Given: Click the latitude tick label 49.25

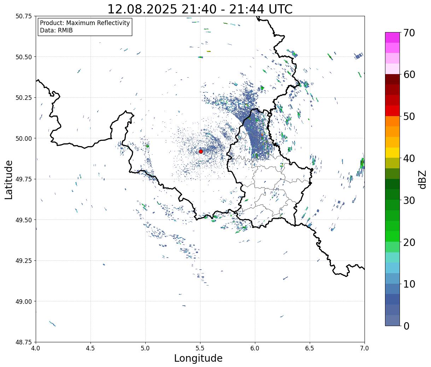Looking at the screenshot, I should (24, 261).
